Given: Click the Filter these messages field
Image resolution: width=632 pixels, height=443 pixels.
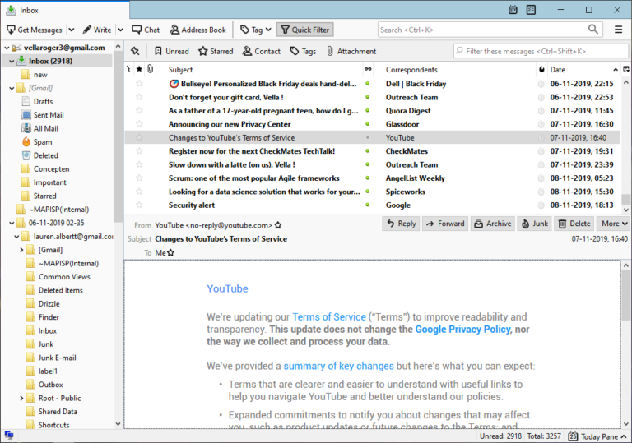Looking at the screenshot, I should [x=541, y=51].
